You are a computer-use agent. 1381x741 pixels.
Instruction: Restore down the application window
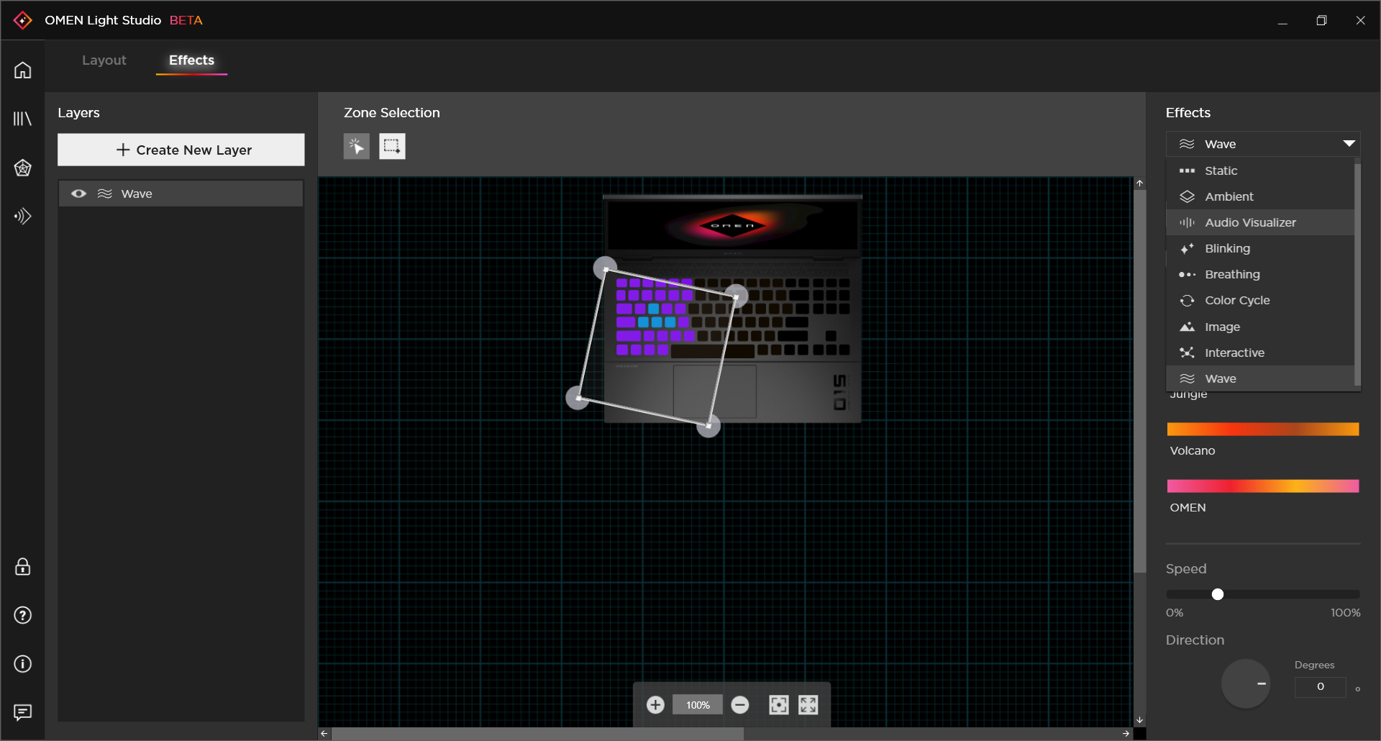1321,21
